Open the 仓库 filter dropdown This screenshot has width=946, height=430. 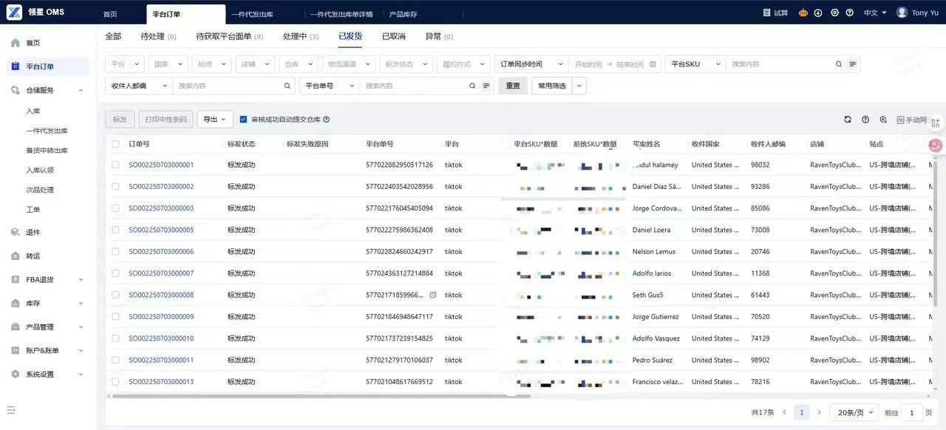pyautogui.click(x=299, y=64)
